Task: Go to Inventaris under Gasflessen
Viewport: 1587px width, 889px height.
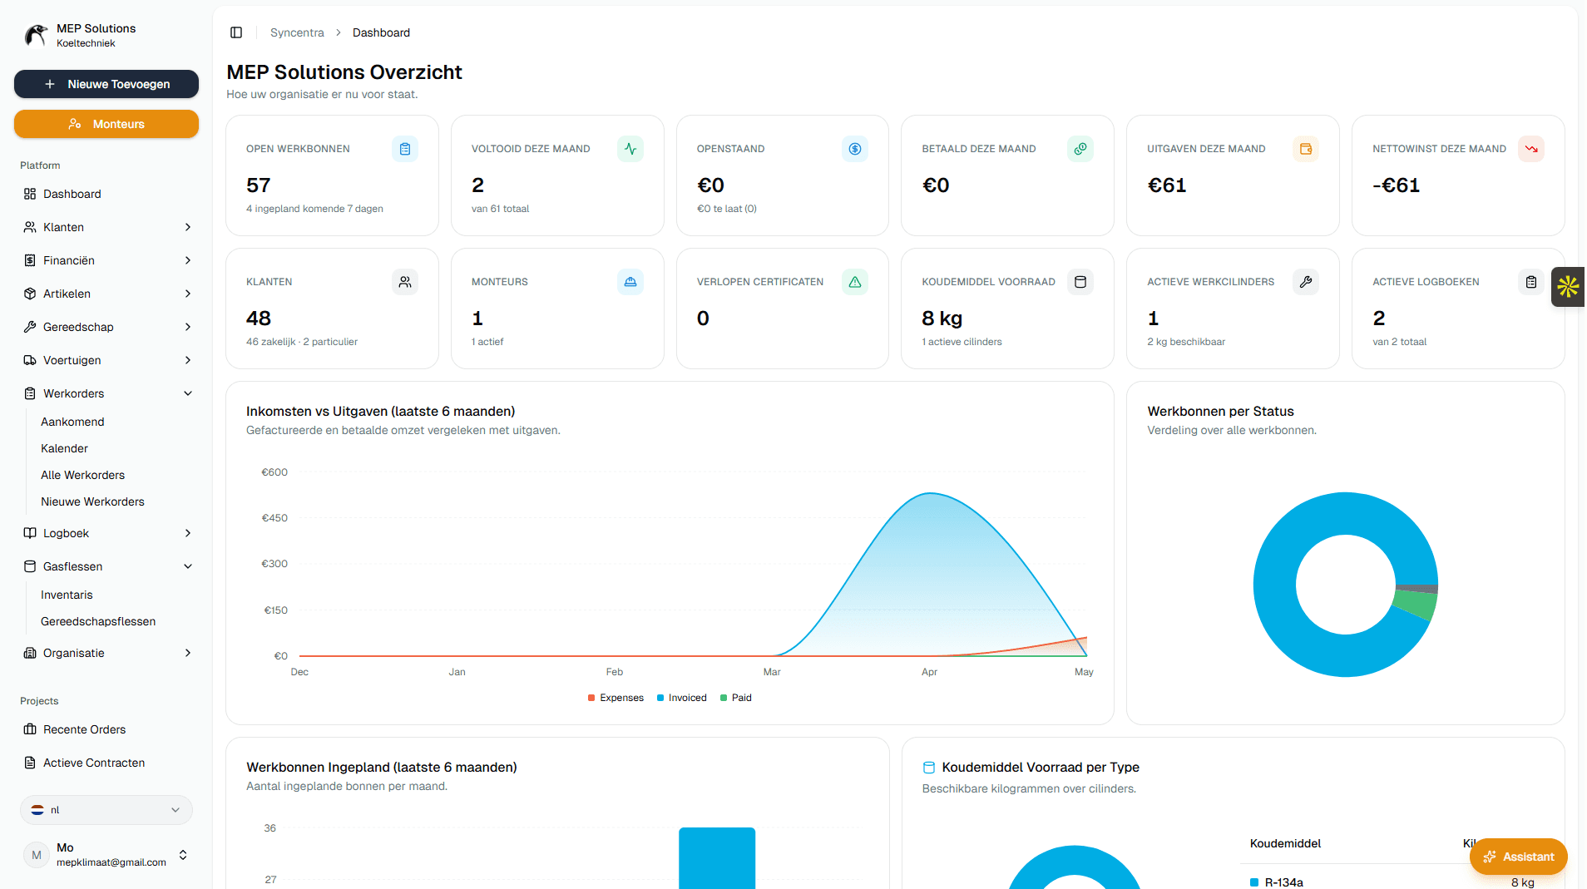Action: pyautogui.click(x=67, y=595)
